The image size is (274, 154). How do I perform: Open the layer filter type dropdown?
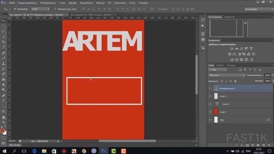[217, 70]
